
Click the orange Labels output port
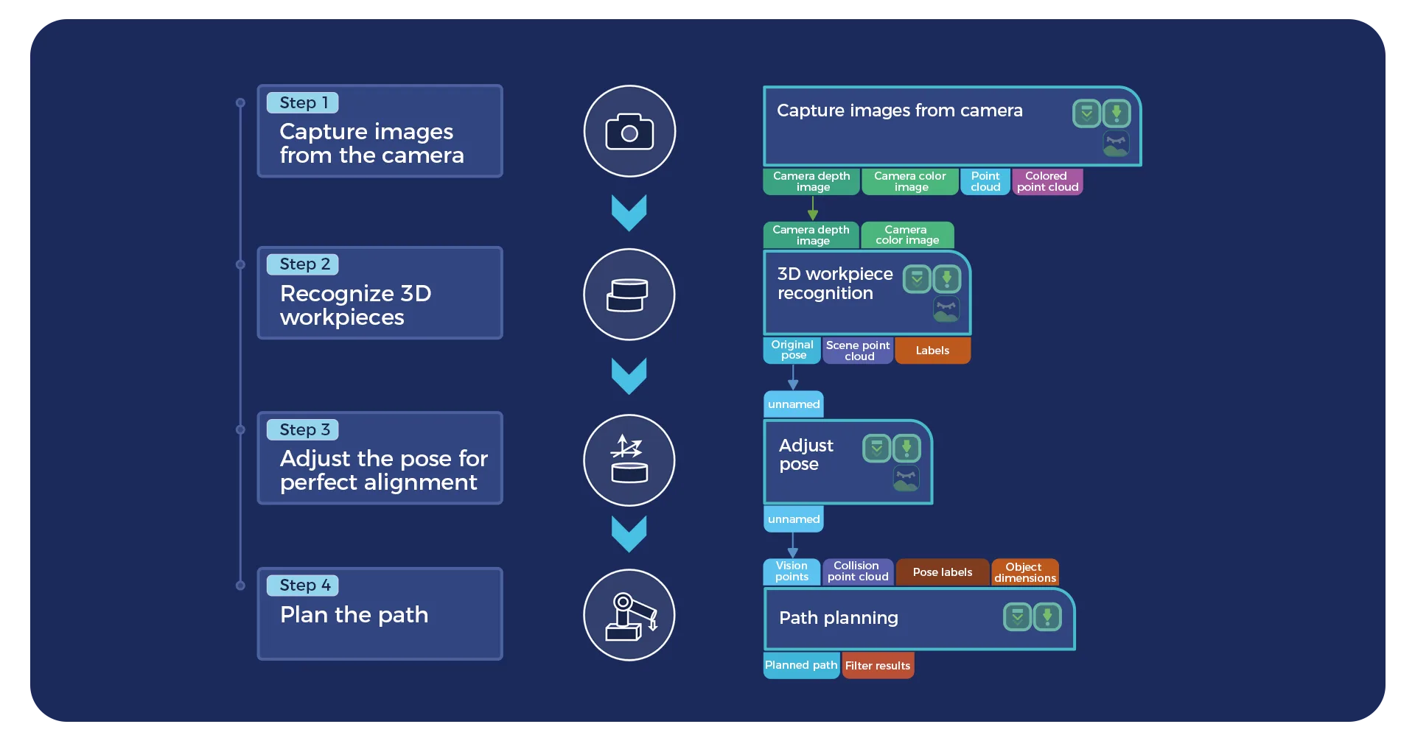tap(933, 351)
